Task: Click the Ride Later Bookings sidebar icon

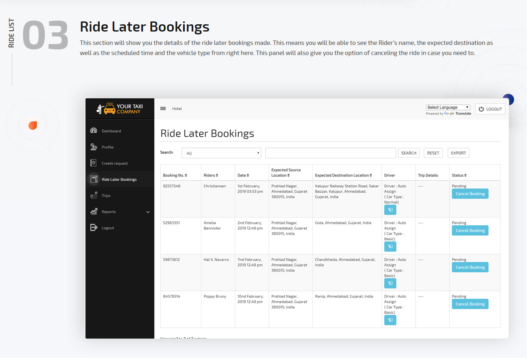Action: tap(94, 179)
